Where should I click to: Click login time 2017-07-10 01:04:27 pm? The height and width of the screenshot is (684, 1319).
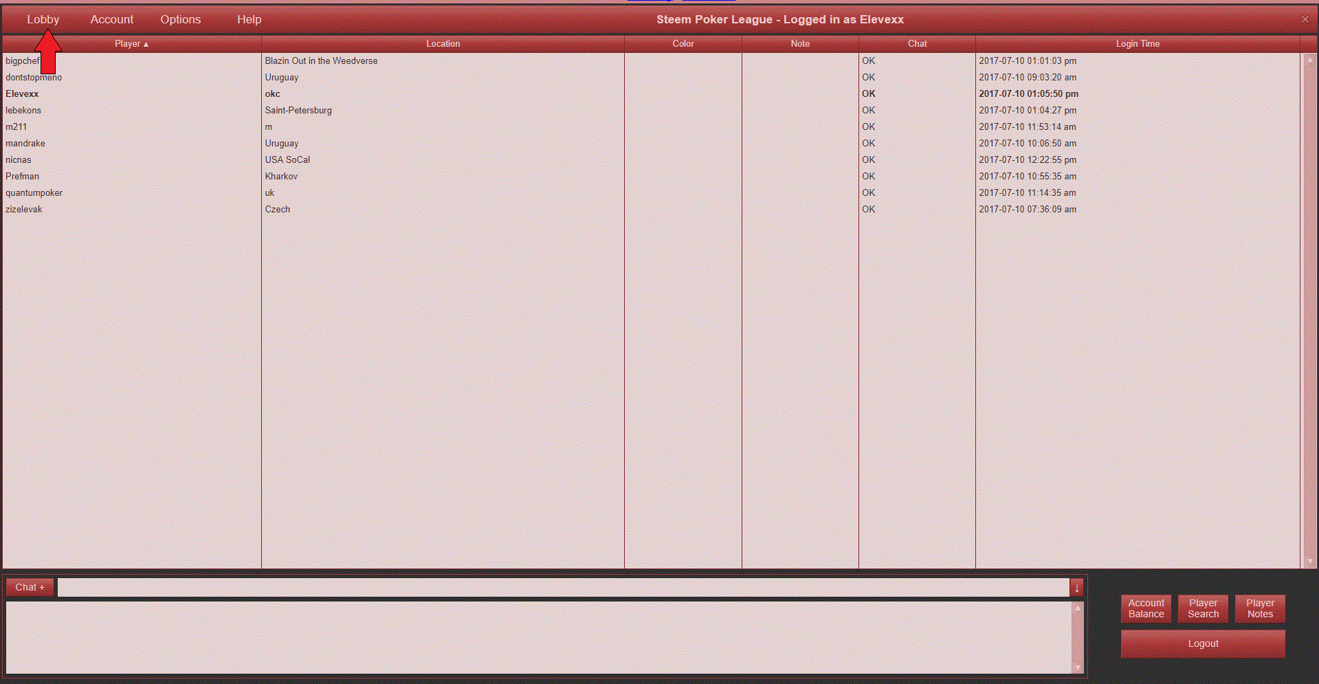coord(1028,110)
